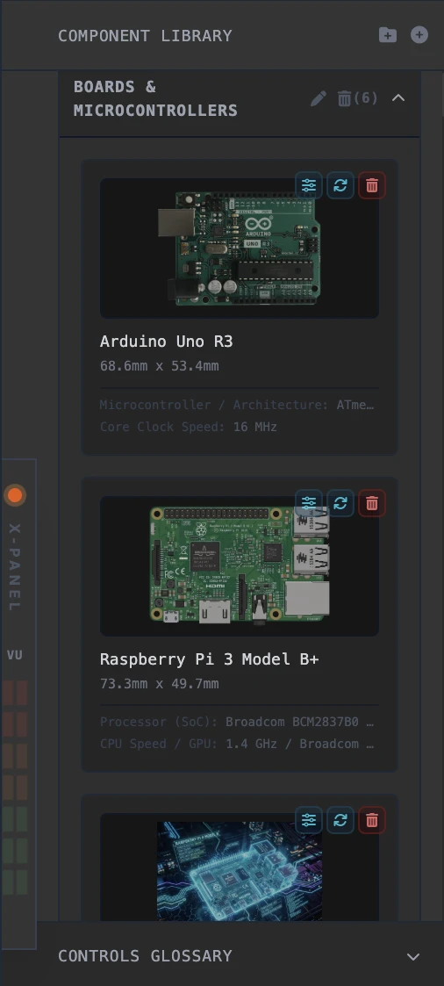Open the X-PANEL side tab
Image resolution: width=444 pixels, height=986 pixels.
(x=15, y=567)
